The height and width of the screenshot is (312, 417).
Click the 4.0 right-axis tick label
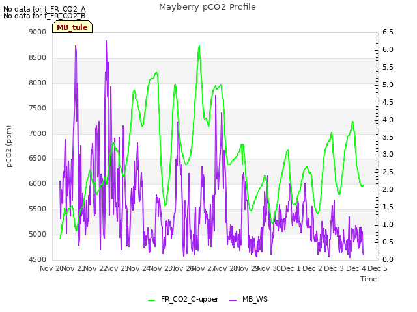pos(388,120)
